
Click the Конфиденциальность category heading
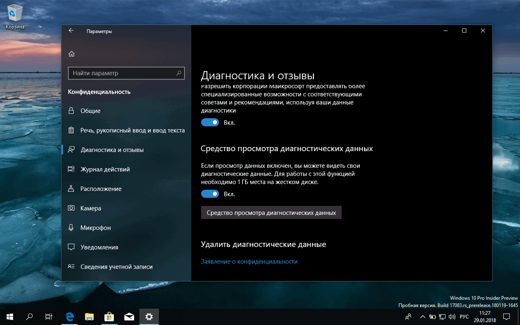[x=100, y=92]
